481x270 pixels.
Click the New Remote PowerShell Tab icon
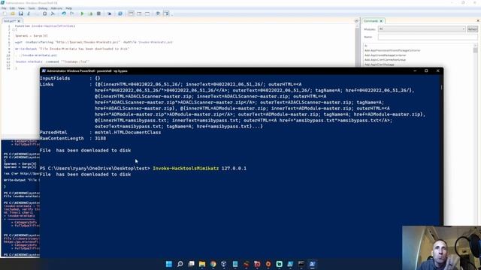(110, 13)
